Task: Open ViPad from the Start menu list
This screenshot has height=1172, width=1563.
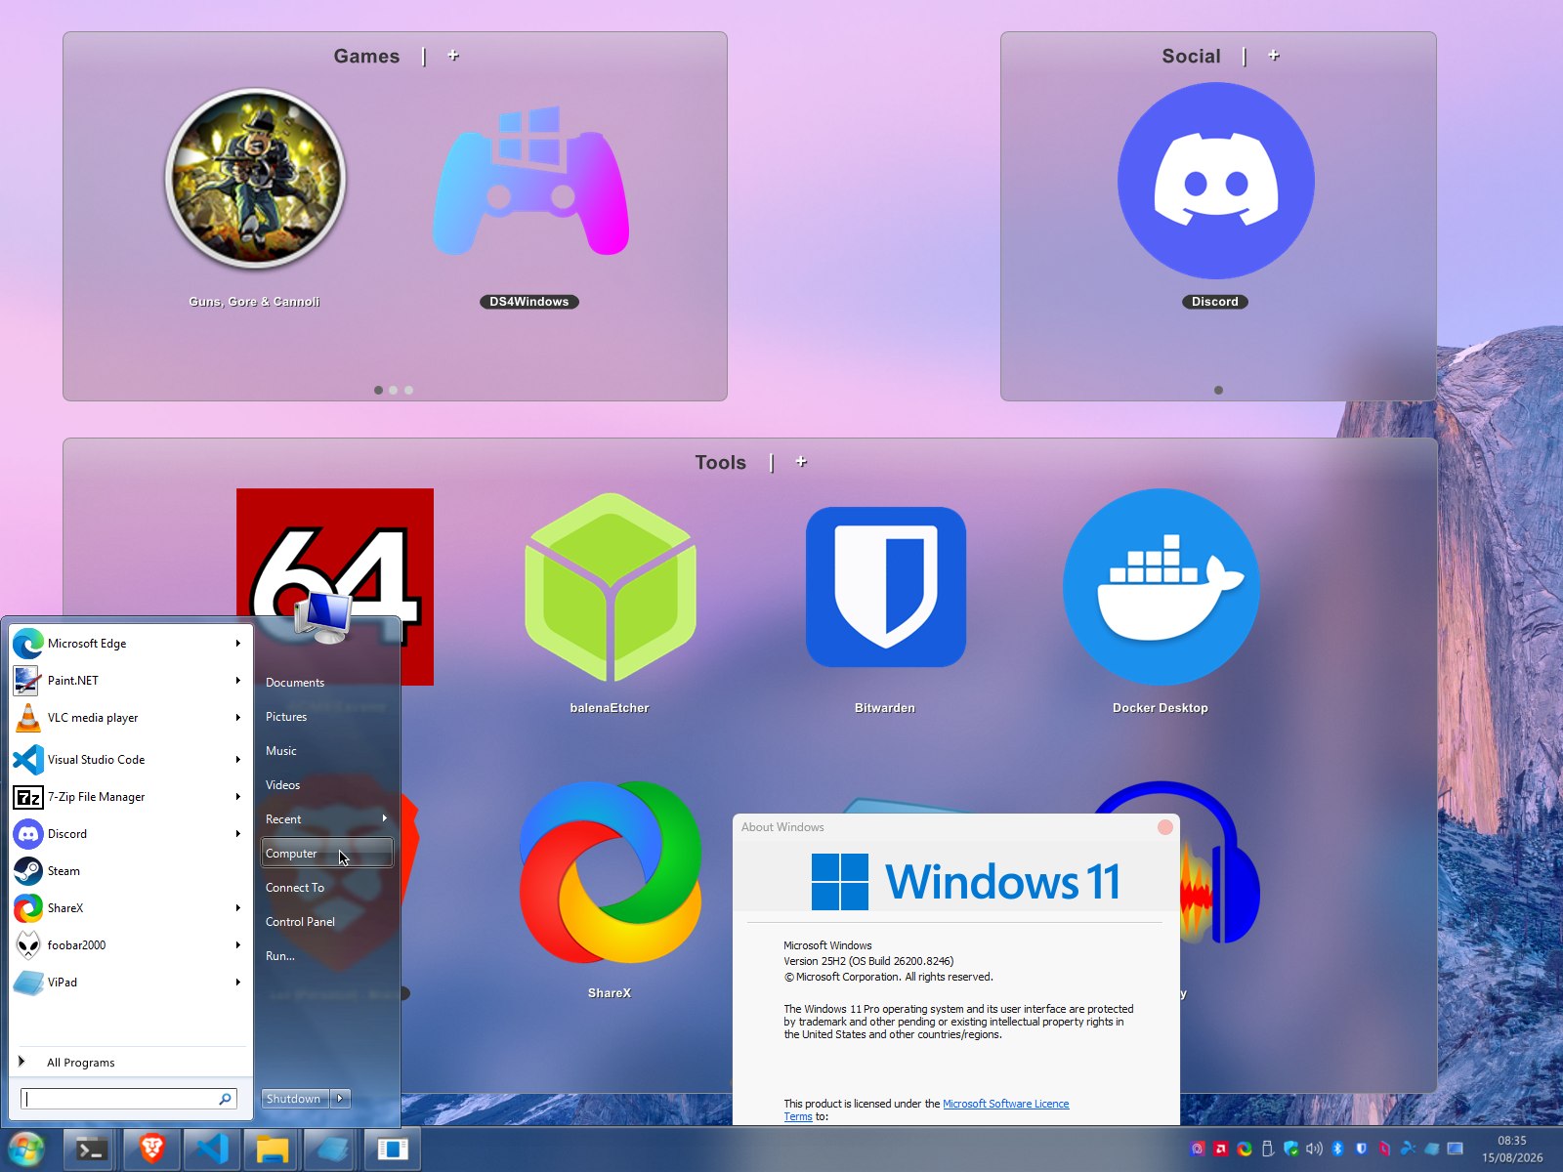Action: click(x=127, y=983)
